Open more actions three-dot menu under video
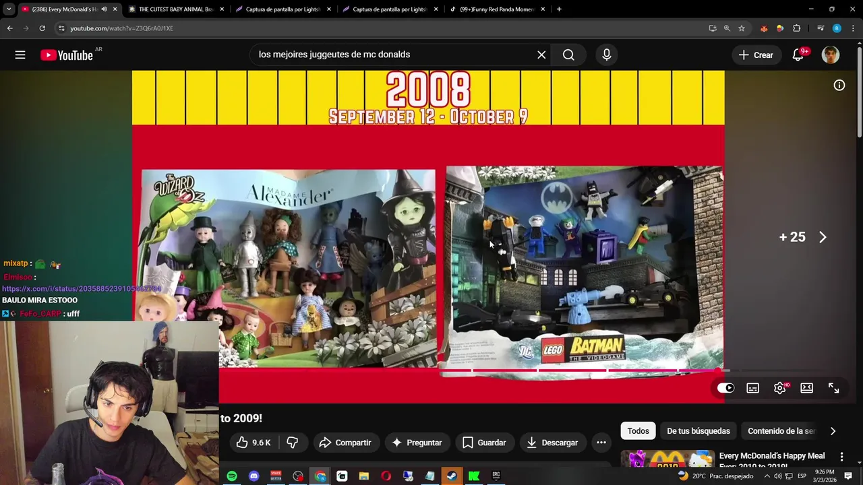This screenshot has width=863, height=485. [x=601, y=443]
